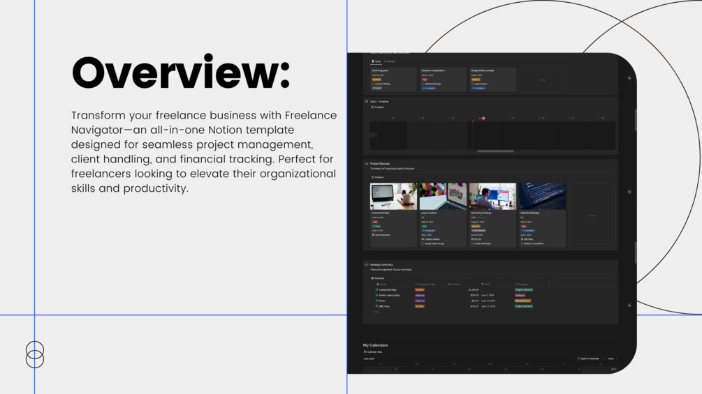This screenshot has width=702, height=394.
Task: Click the round floating icon beside Earnings Summary
Action: click(629, 305)
